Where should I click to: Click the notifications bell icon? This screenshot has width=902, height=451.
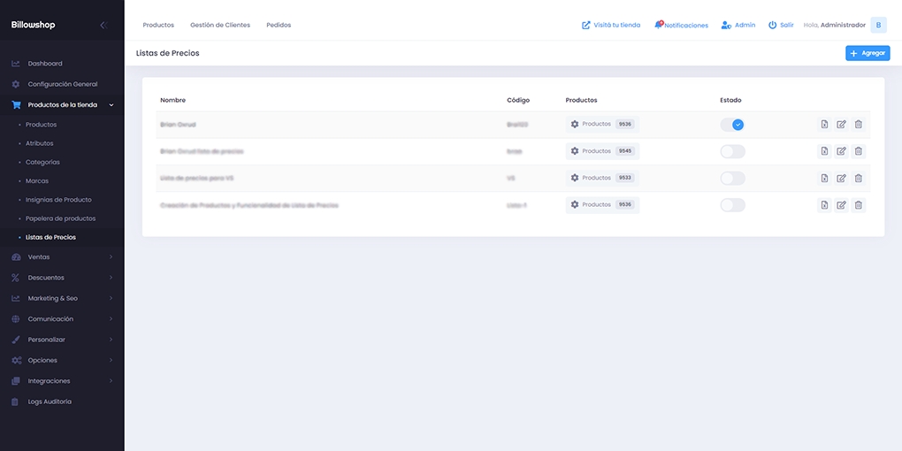[x=659, y=25]
